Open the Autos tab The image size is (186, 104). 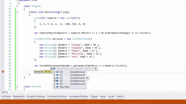(x=103, y=96)
